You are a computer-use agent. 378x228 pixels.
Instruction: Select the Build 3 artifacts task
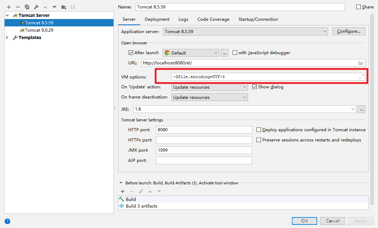point(243,206)
